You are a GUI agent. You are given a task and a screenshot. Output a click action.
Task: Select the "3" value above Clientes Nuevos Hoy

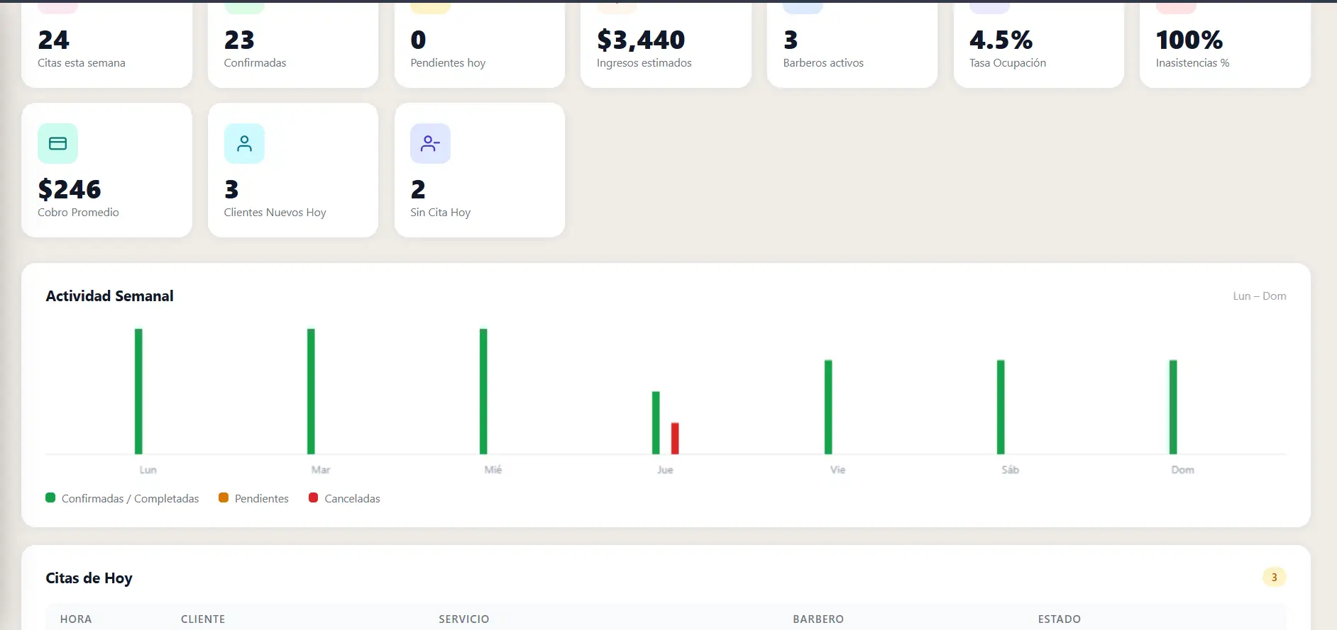[231, 190]
